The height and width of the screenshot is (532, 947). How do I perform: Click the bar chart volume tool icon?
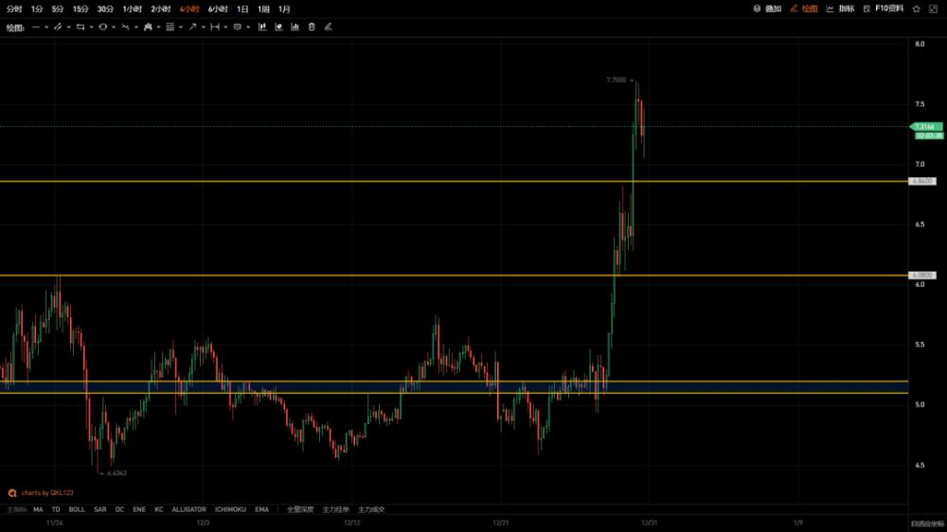(295, 27)
